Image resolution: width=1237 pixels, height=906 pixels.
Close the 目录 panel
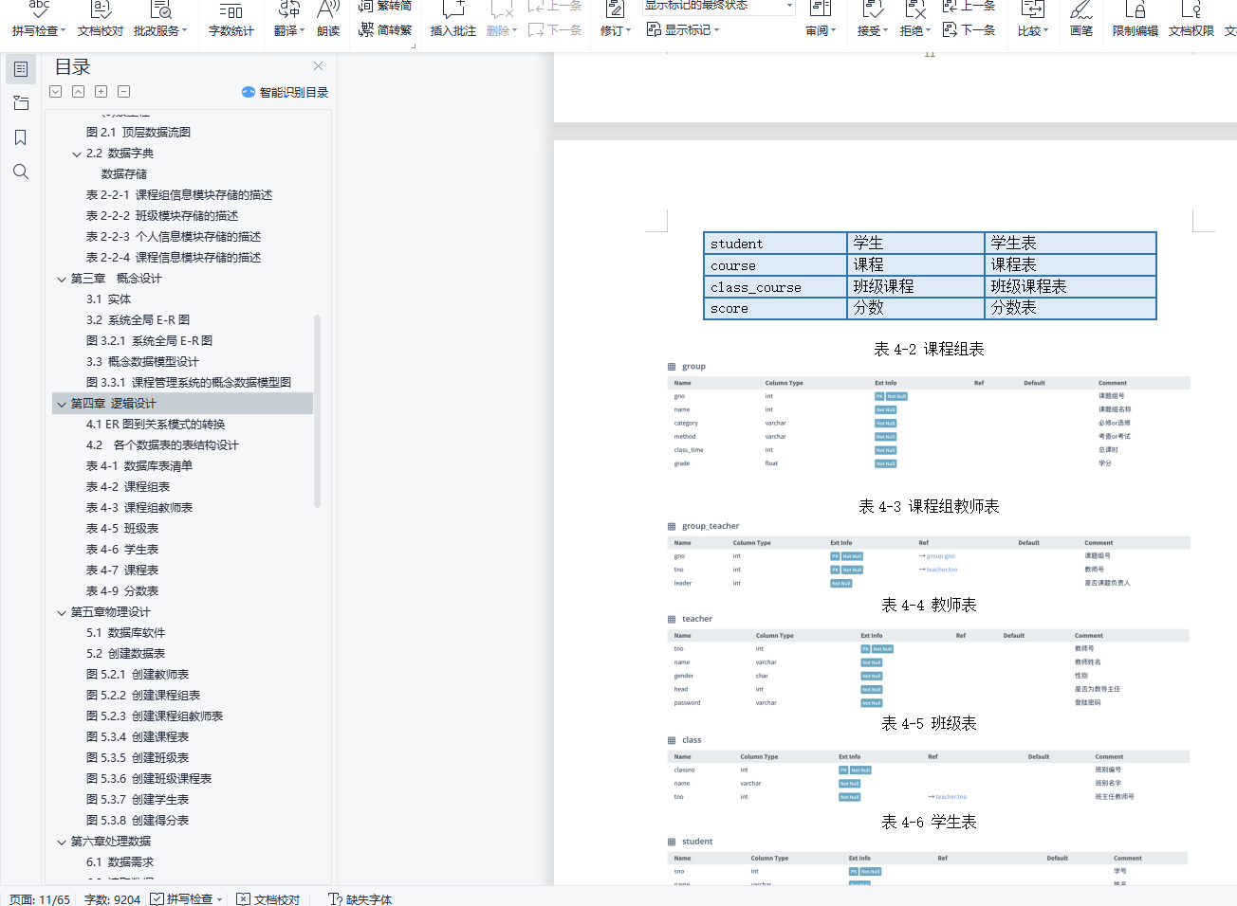pos(319,66)
